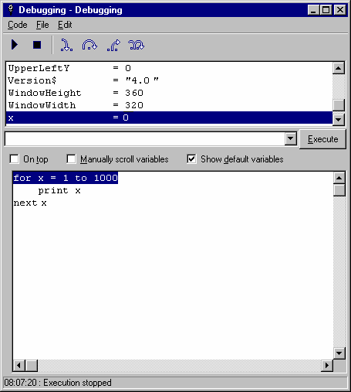Click code pane scroll right arrow
Viewport: 351px width, 392px height.
click(x=327, y=366)
